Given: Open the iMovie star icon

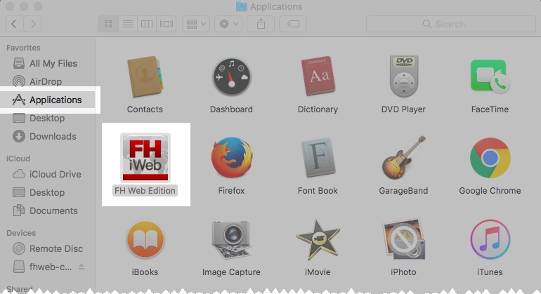Looking at the screenshot, I should (x=318, y=239).
